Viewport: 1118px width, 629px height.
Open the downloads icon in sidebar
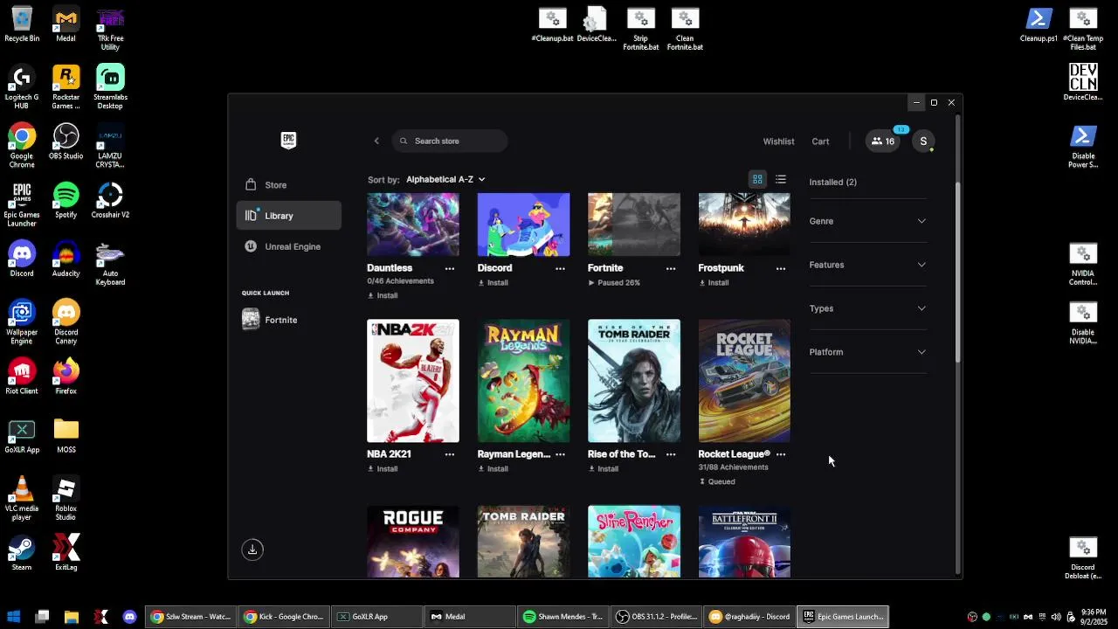pos(252,550)
